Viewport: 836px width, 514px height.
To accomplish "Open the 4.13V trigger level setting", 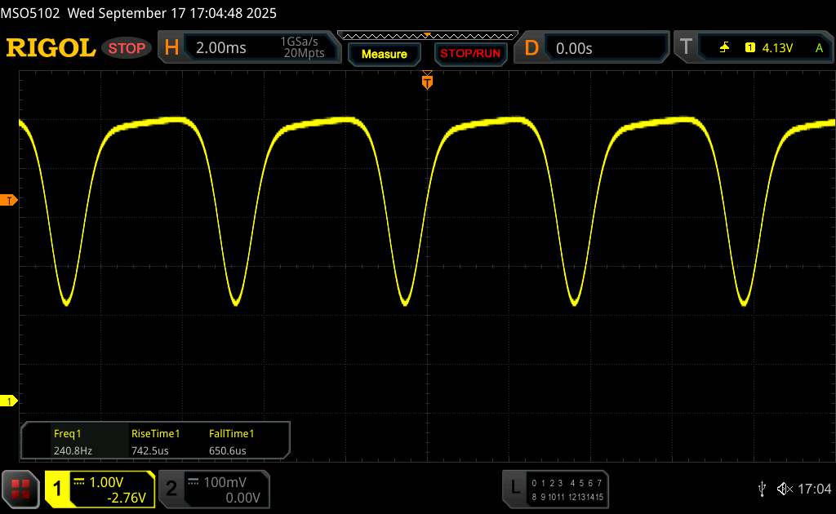I will click(x=777, y=48).
